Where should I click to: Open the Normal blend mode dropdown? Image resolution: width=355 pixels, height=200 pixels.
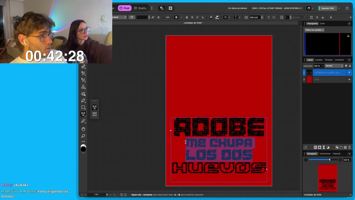pos(334,66)
